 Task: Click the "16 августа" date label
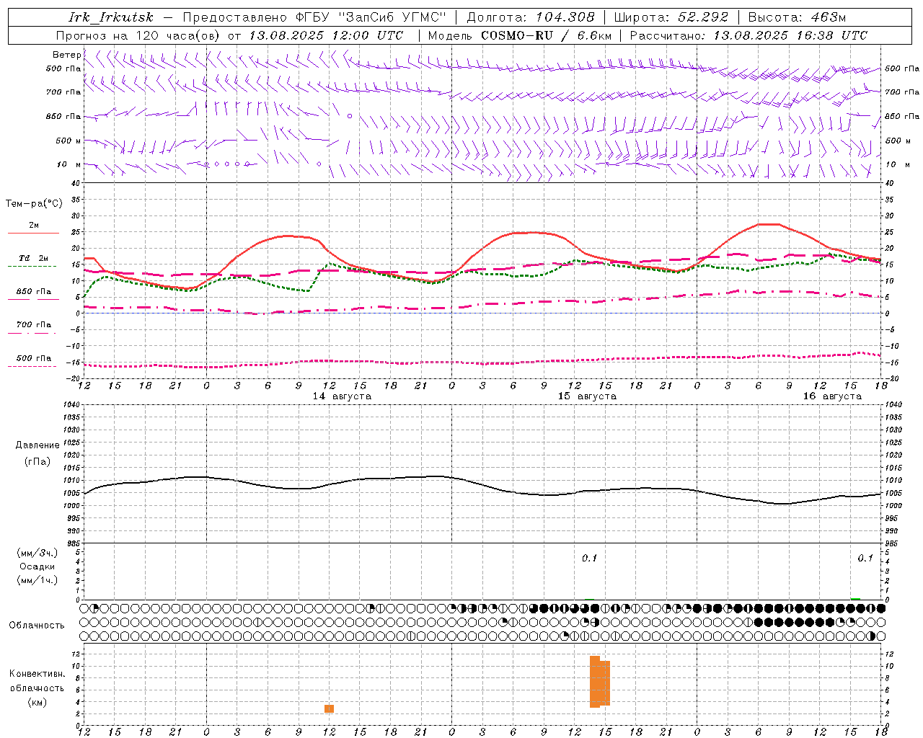coord(832,396)
